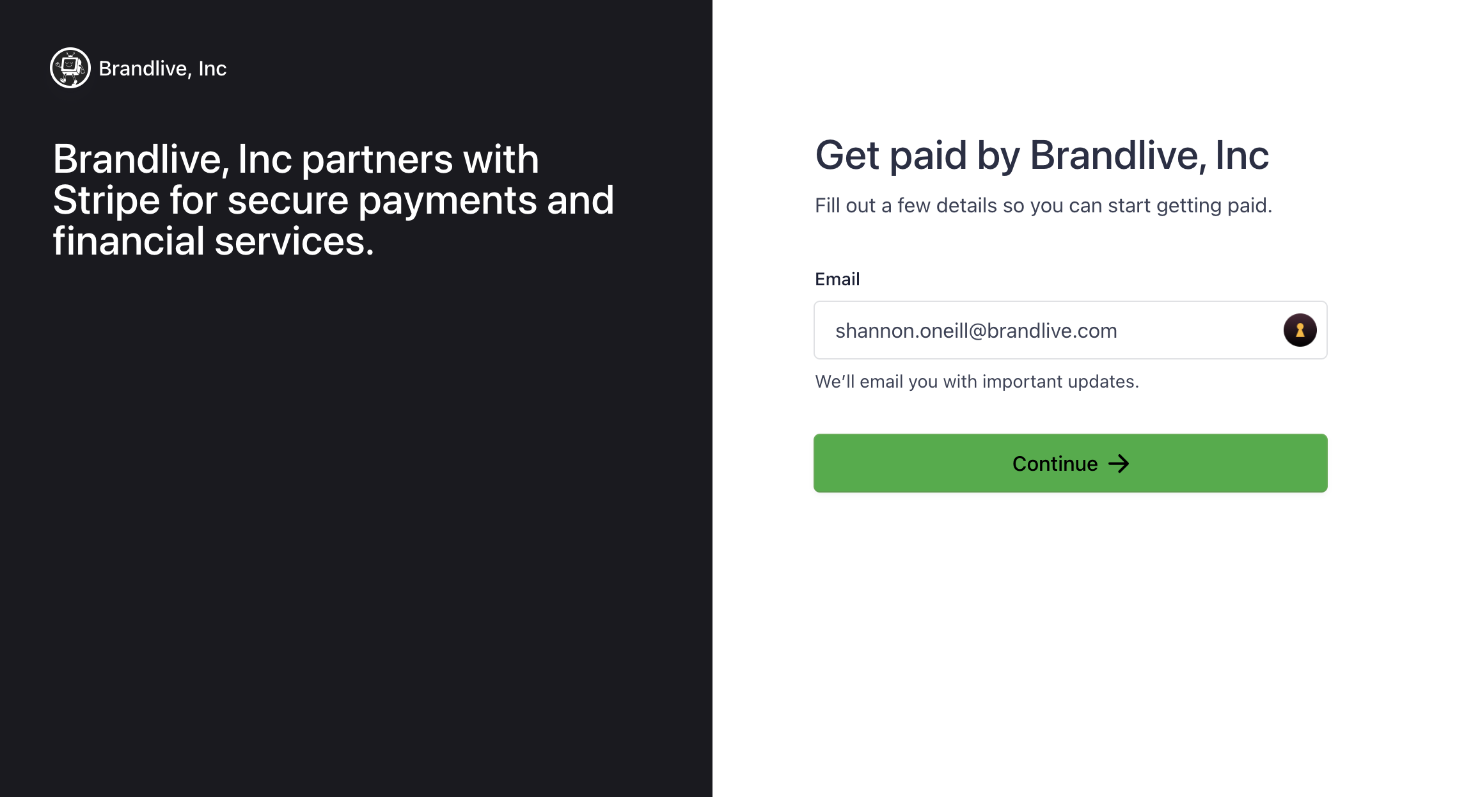The image size is (1480, 797).
Task: Open the password manager keyhole icon
Action: click(1300, 330)
